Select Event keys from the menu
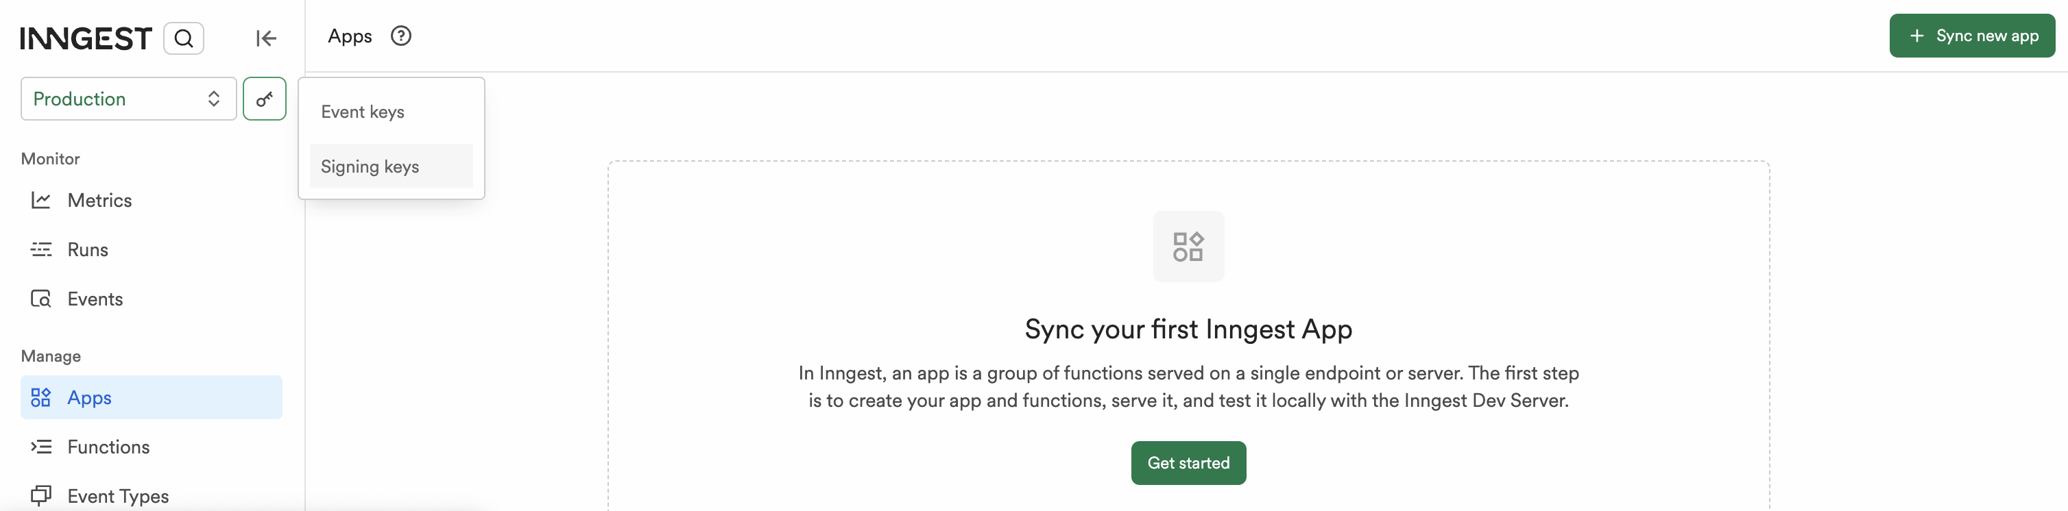2068x511 pixels. 363,112
